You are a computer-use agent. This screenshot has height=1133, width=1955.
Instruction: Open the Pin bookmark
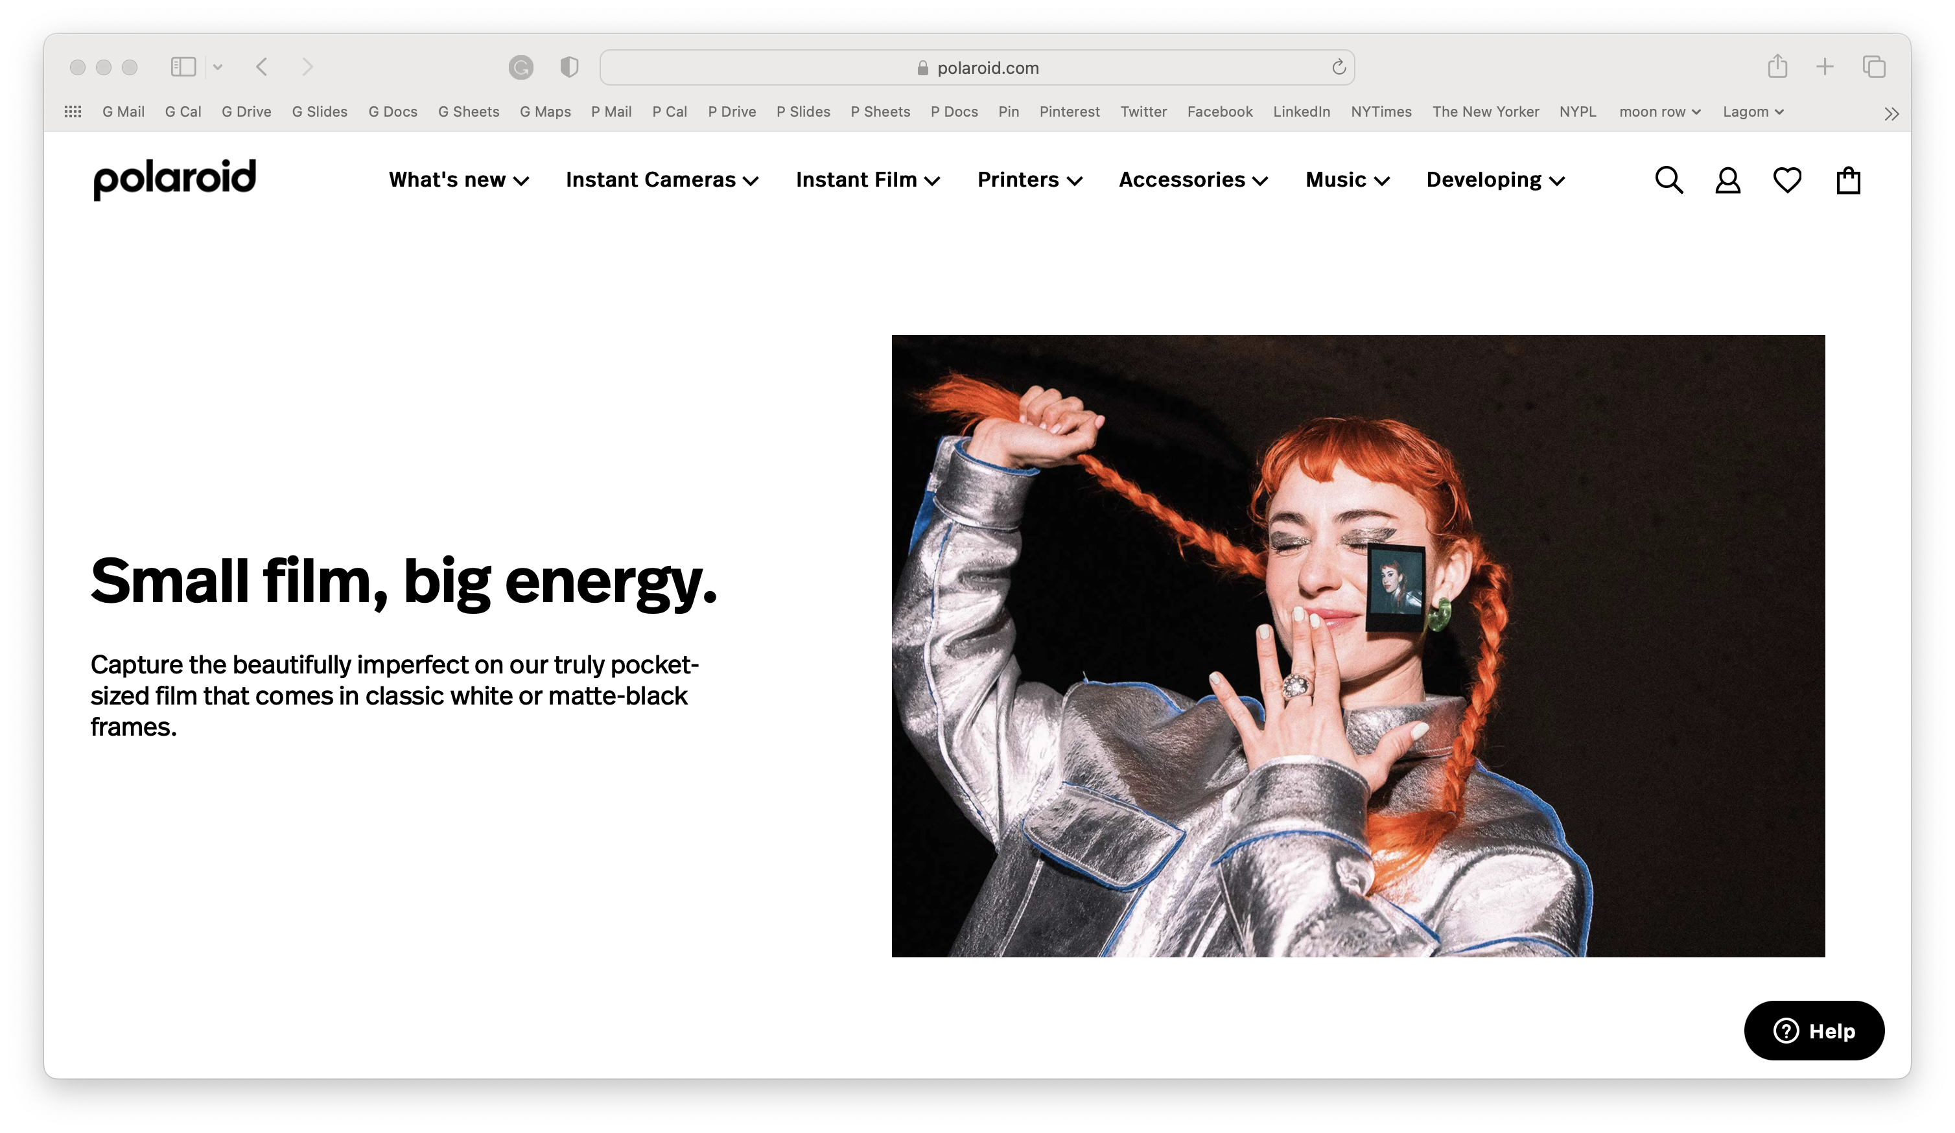[1009, 111]
